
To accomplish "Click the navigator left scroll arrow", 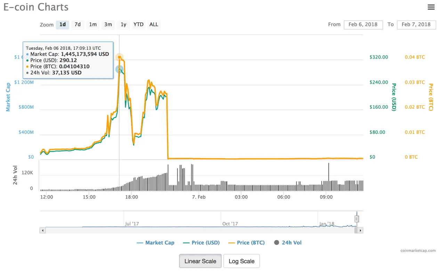I will click(42, 230).
